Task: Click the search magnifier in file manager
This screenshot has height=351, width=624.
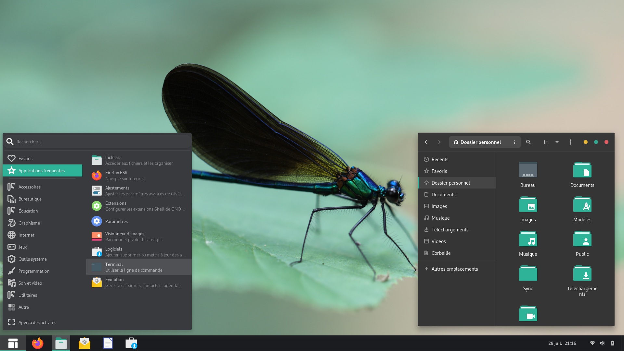Action: pyautogui.click(x=528, y=142)
